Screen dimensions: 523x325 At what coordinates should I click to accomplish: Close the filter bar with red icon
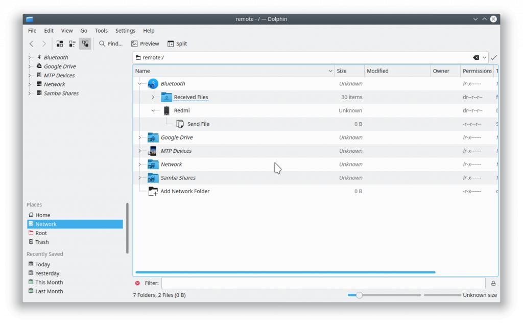coord(137,283)
